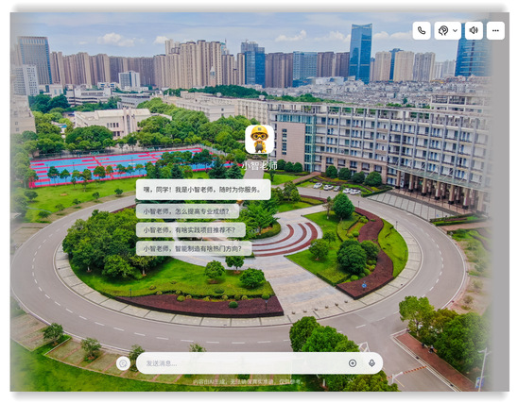The height and width of the screenshot is (403, 518).
Task: Click the 小智老师 name label under avatar
Action: click(260, 165)
